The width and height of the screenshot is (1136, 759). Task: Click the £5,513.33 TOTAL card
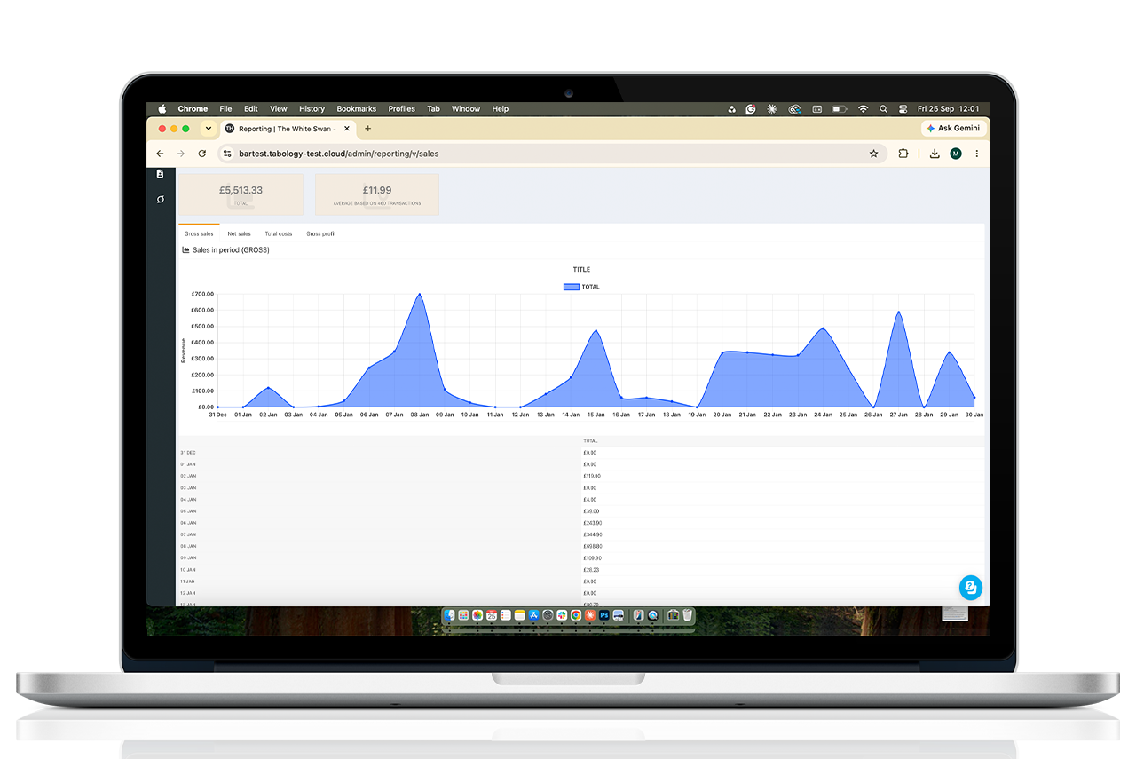[241, 194]
